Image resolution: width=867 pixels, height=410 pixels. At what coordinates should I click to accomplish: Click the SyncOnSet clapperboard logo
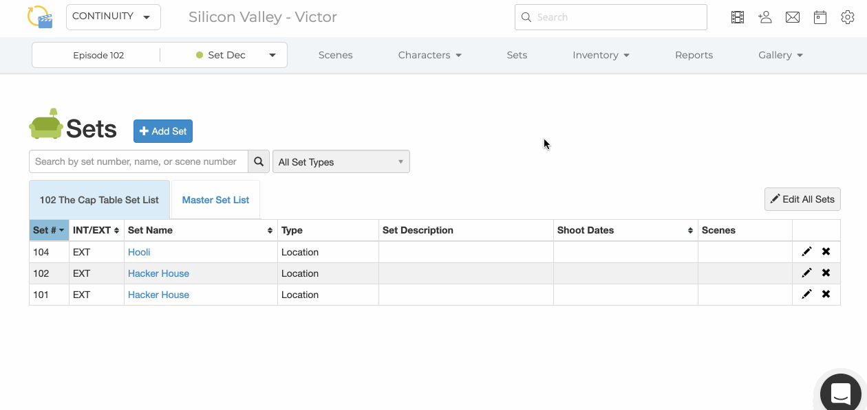(x=40, y=16)
